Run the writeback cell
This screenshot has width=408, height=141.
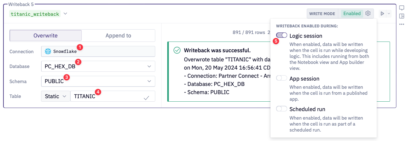(x=382, y=14)
